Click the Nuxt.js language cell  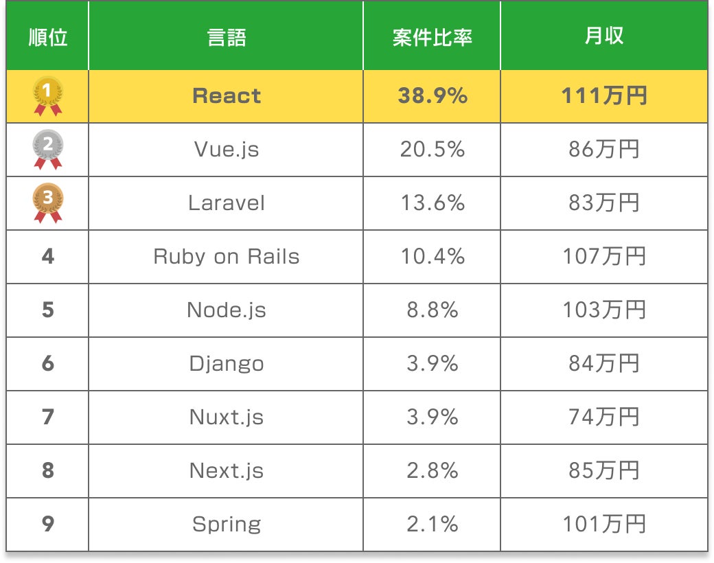point(226,417)
